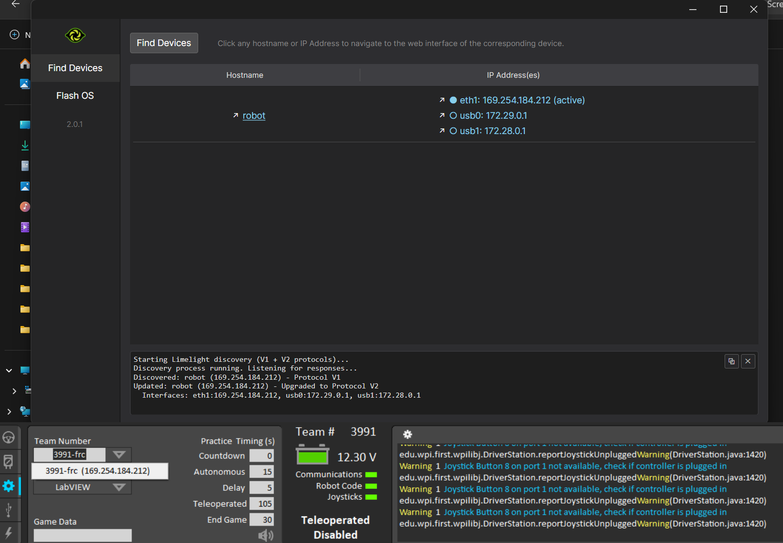Viewport: 783px width, 543px height.
Task: Switch to the Flash OS sidebar tab
Action: [75, 96]
